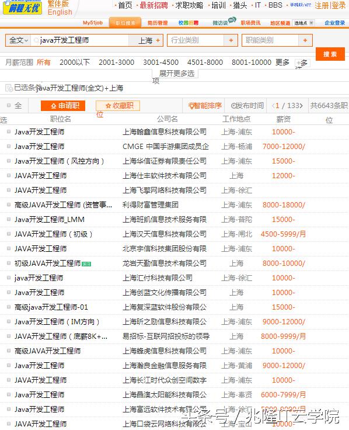Screen dimensions: 349x430
Task: Click the 多选 plus button in salary row
Action: (x=302, y=63)
